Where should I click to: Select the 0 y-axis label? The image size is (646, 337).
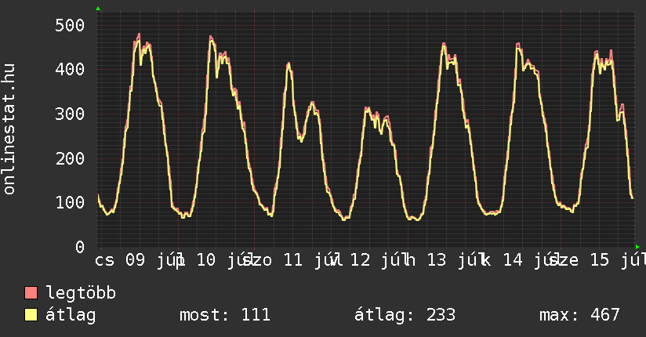tap(80, 247)
